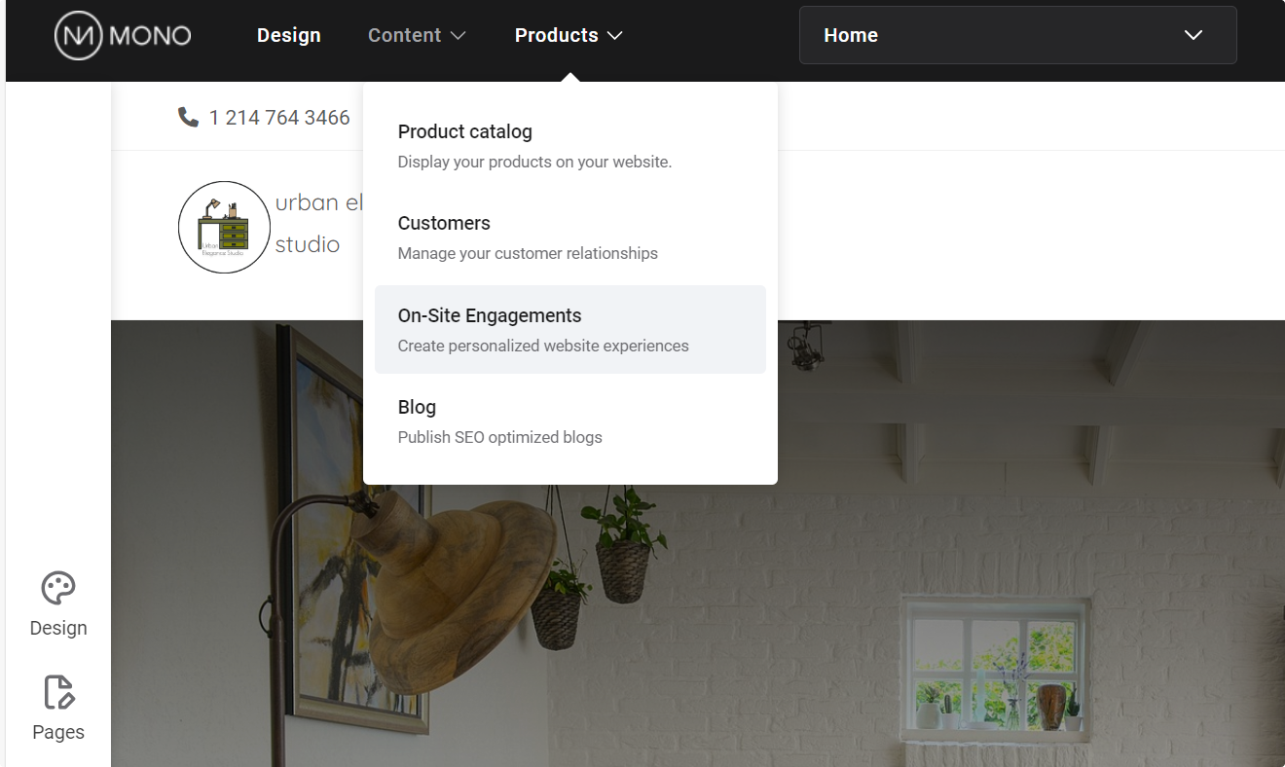The height and width of the screenshot is (767, 1285).
Task: Click the Content label in top bar
Action: 404,35
